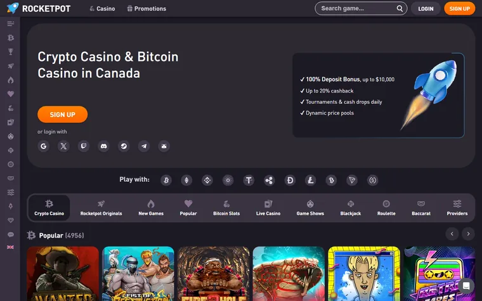482x301 pixels.
Task: Open the Game Shows tab
Action: tap(310, 208)
